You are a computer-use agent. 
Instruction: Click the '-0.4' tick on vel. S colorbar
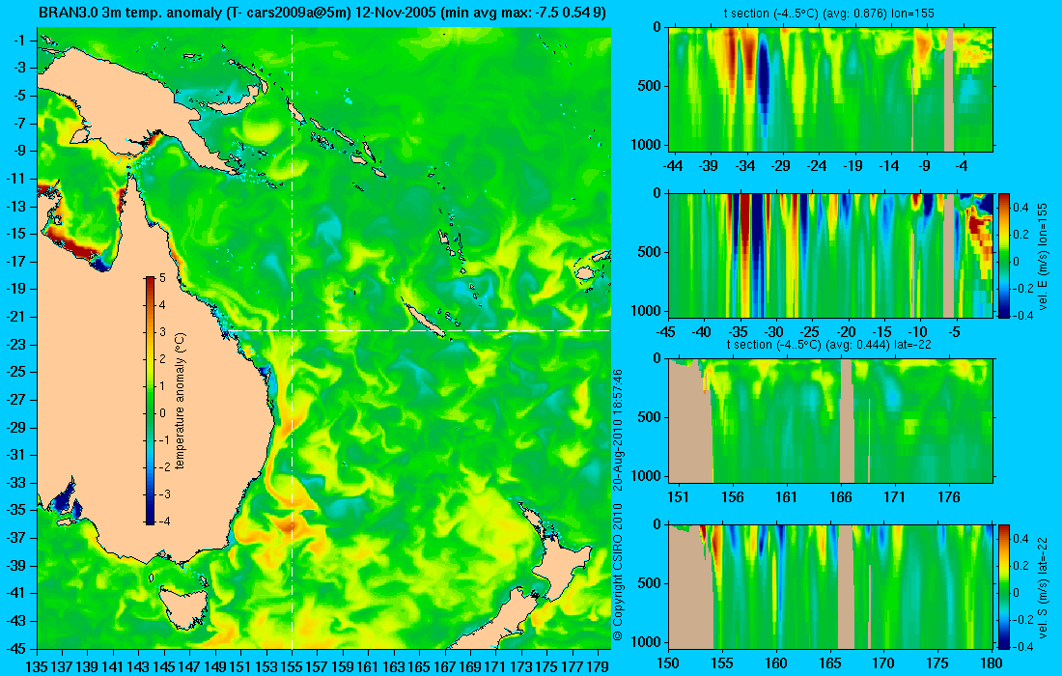click(1022, 646)
